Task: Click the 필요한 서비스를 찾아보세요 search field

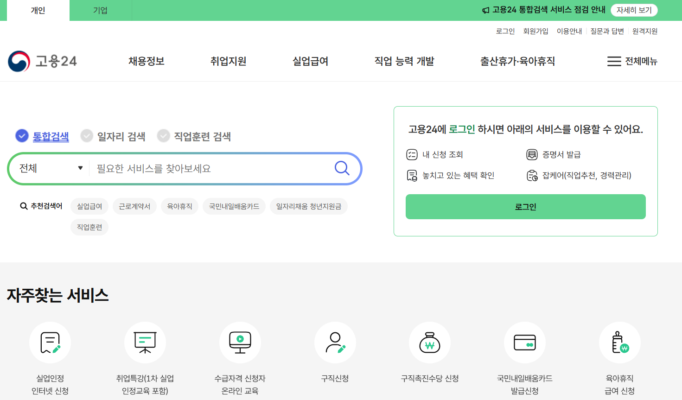Action: [x=211, y=168]
